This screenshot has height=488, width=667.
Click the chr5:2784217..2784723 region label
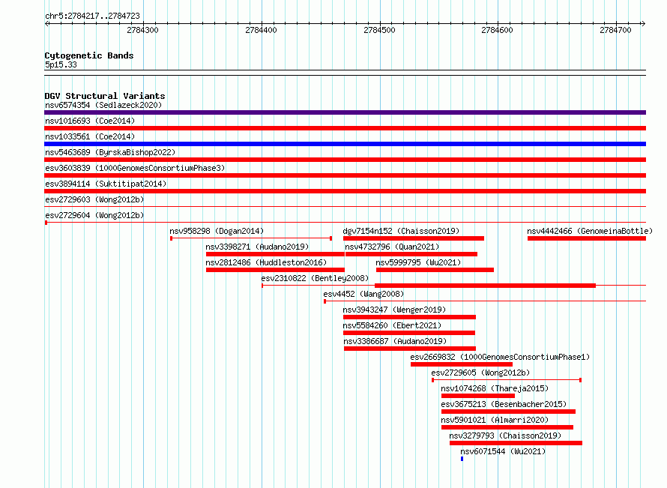point(92,16)
